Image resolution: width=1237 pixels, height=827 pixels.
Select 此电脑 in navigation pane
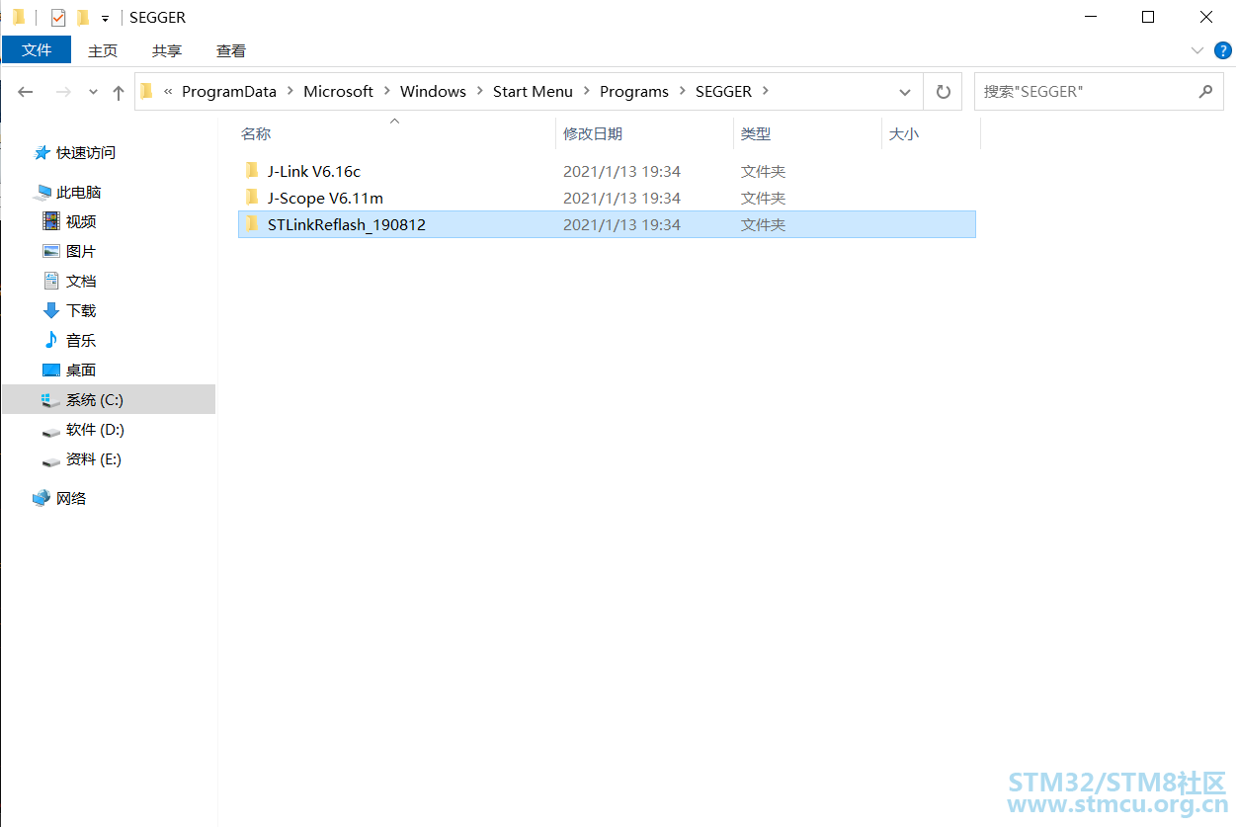tap(79, 192)
